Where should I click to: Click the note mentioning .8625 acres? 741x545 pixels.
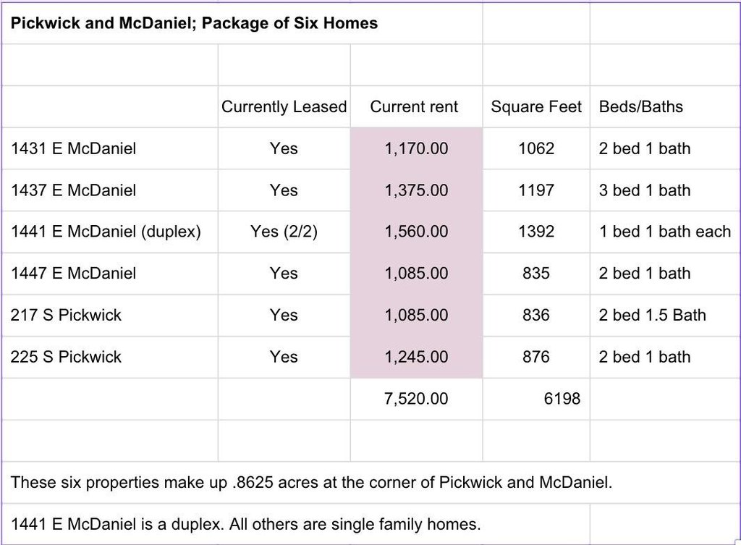click(x=312, y=483)
